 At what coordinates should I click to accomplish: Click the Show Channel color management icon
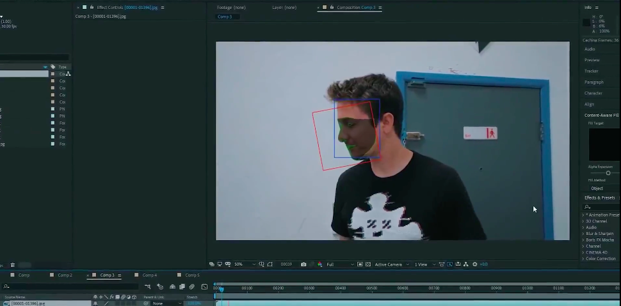pyautogui.click(x=319, y=264)
